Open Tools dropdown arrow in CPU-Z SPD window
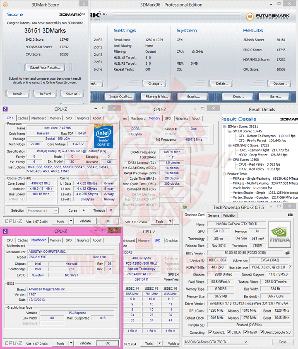Image resolution: width=298 pixels, height=349 pixels. [159, 344]
